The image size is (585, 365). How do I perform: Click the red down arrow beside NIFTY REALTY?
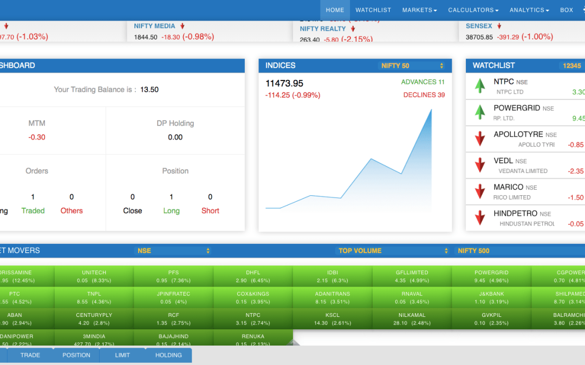(x=353, y=29)
